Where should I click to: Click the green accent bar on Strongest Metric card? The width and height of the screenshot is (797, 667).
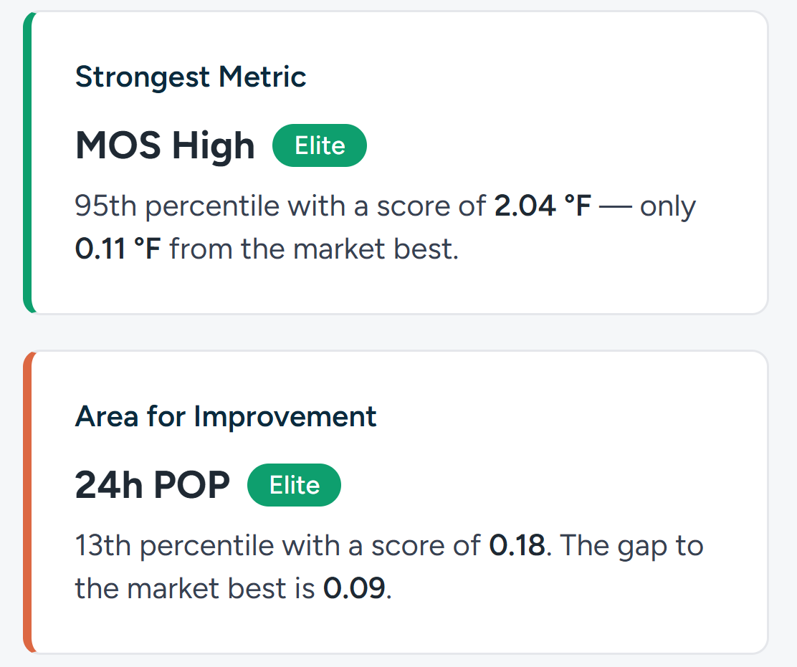tap(28, 163)
